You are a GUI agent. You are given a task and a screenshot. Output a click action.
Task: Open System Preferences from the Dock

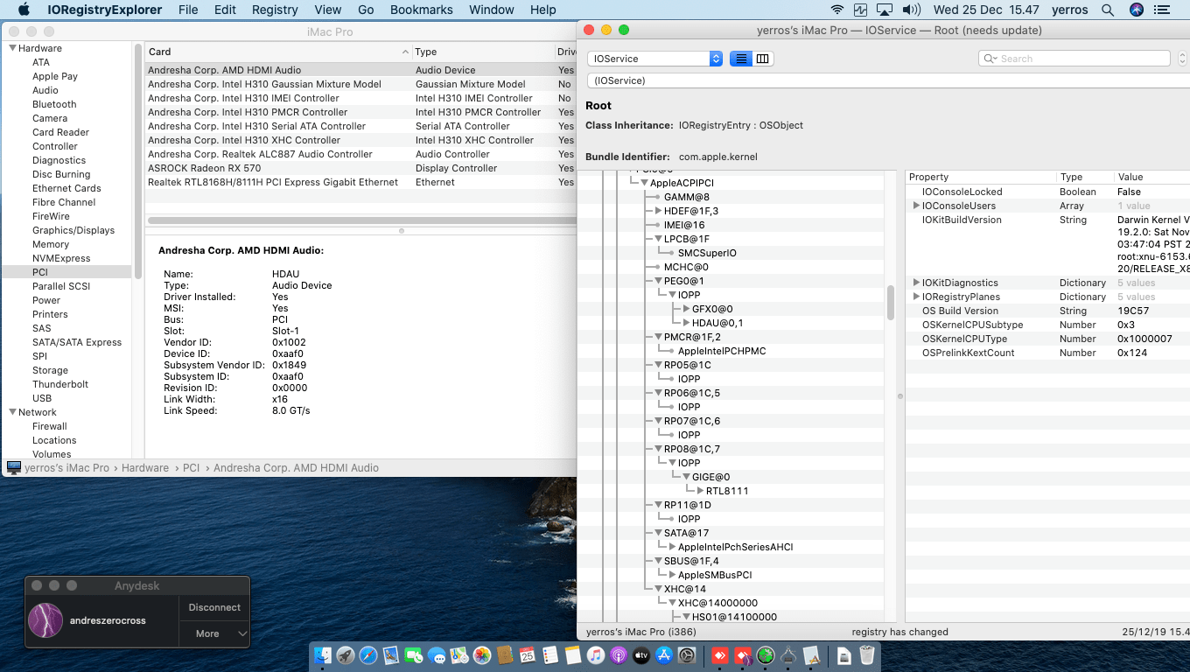tap(687, 655)
